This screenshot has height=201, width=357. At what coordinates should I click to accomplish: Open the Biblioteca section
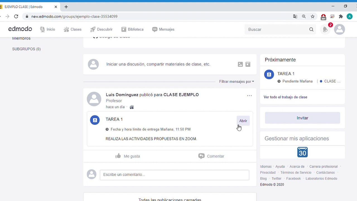click(x=132, y=29)
